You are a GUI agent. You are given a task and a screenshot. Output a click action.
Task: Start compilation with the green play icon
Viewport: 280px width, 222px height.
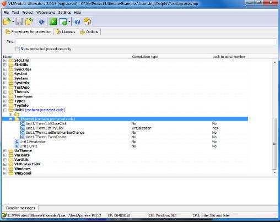point(53,21)
